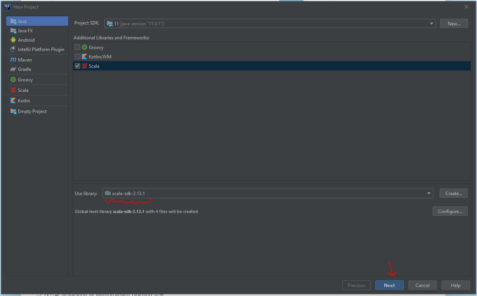
Task: Click the Groovy label in frameworks list
Action: coord(96,48)
